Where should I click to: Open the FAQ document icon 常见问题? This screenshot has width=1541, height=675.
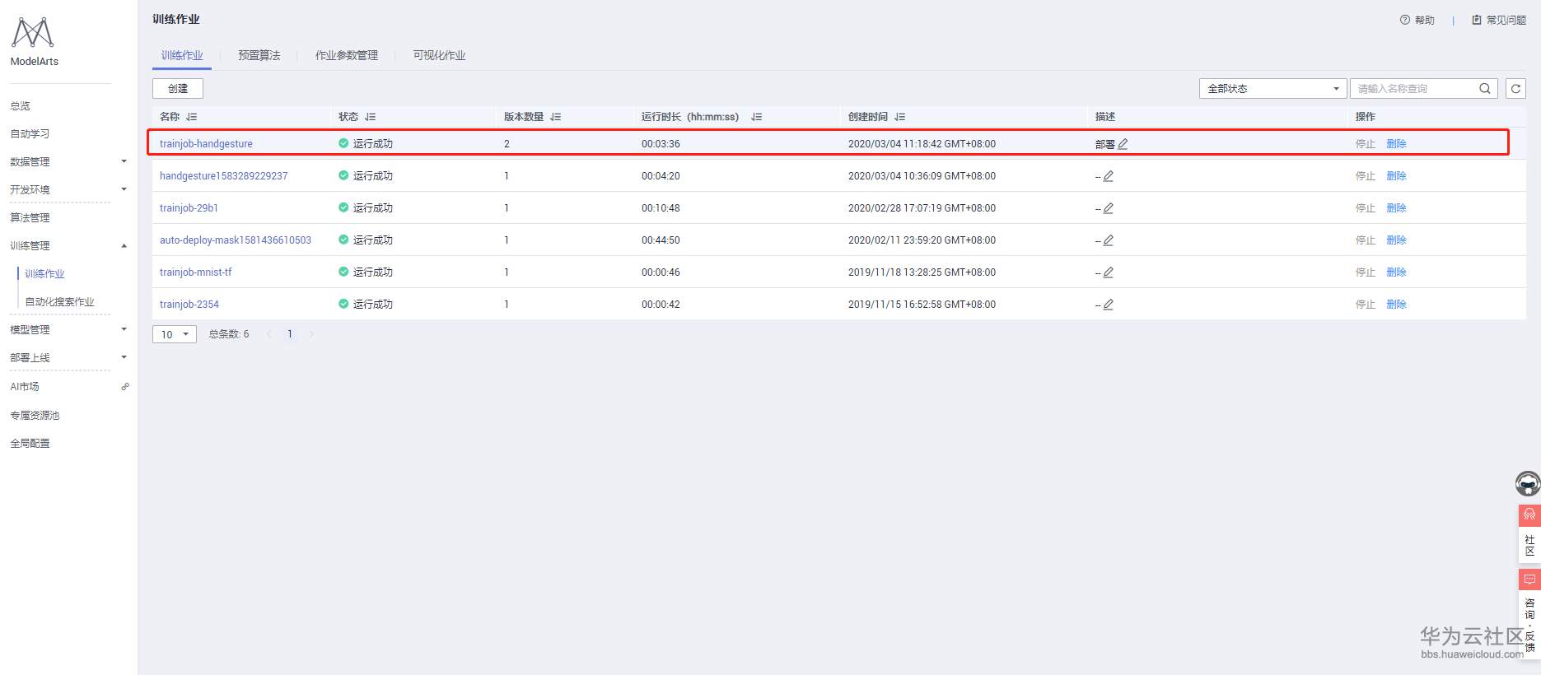(x=1477, y=20)
